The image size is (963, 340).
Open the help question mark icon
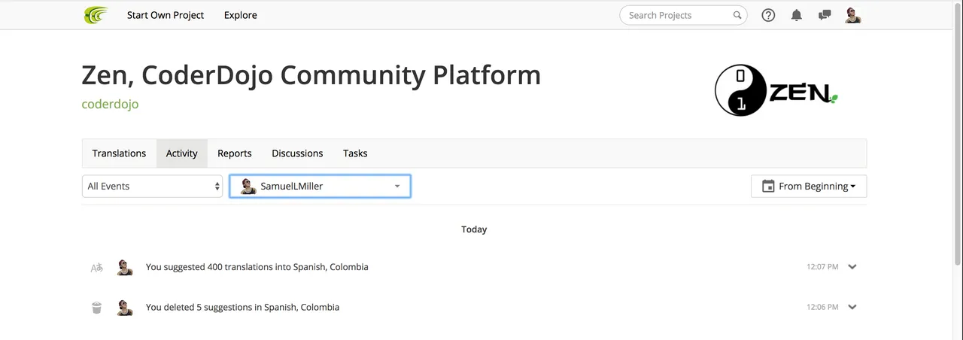point(768,15)
